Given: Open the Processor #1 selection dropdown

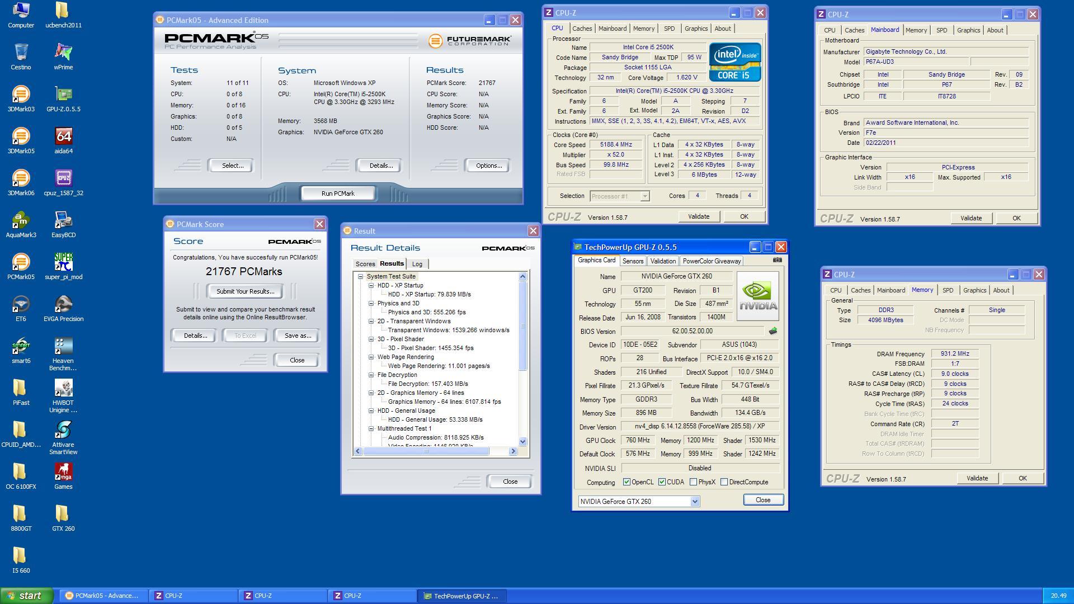Looking at the screenshot, I should coord(645,196).
